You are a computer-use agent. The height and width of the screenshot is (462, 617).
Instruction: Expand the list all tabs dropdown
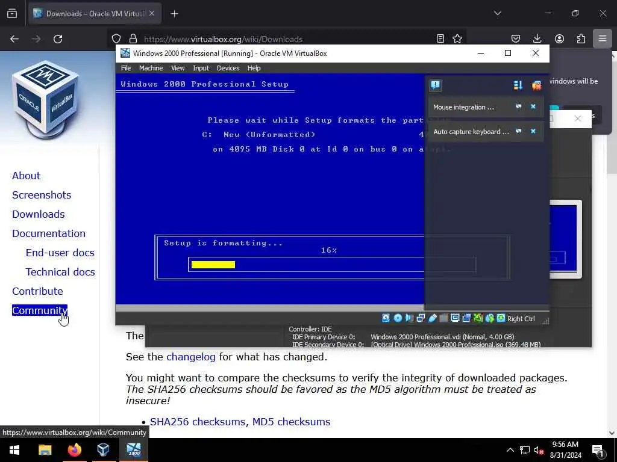[497, 13]
